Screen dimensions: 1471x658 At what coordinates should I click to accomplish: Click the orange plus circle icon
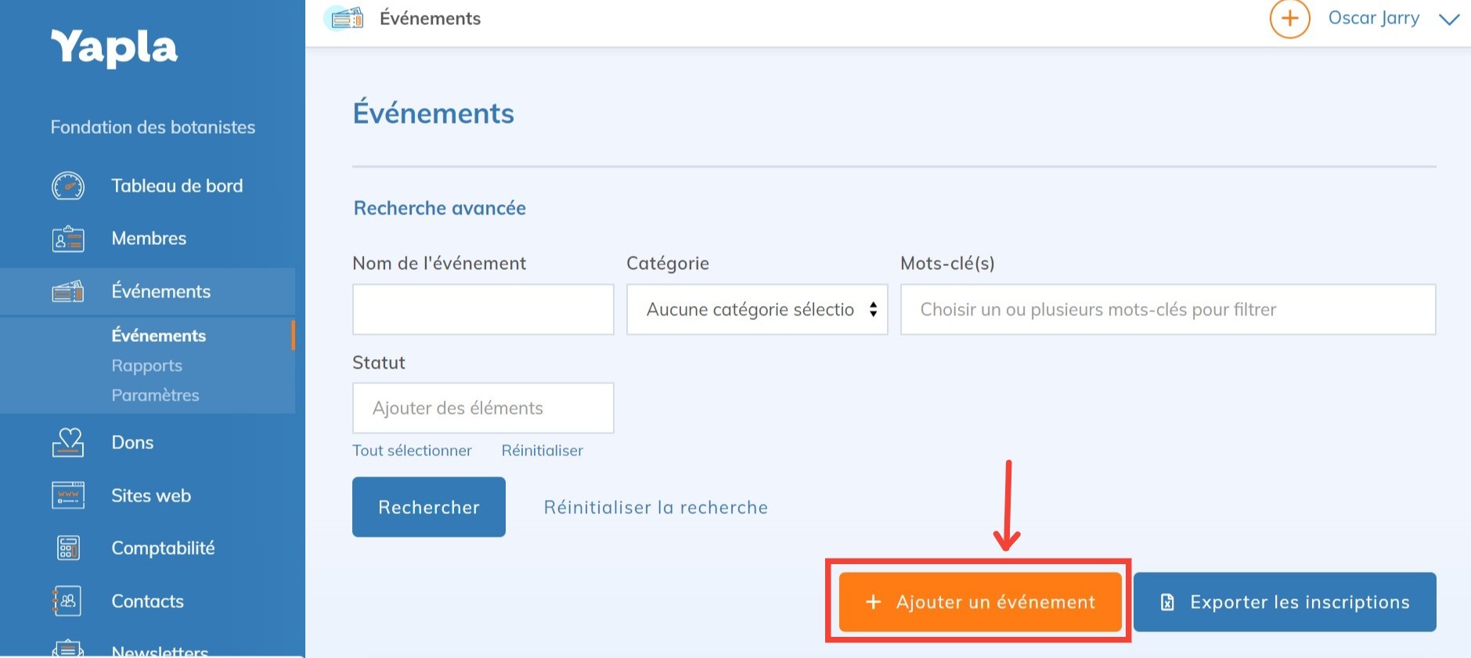point(1289,19)
